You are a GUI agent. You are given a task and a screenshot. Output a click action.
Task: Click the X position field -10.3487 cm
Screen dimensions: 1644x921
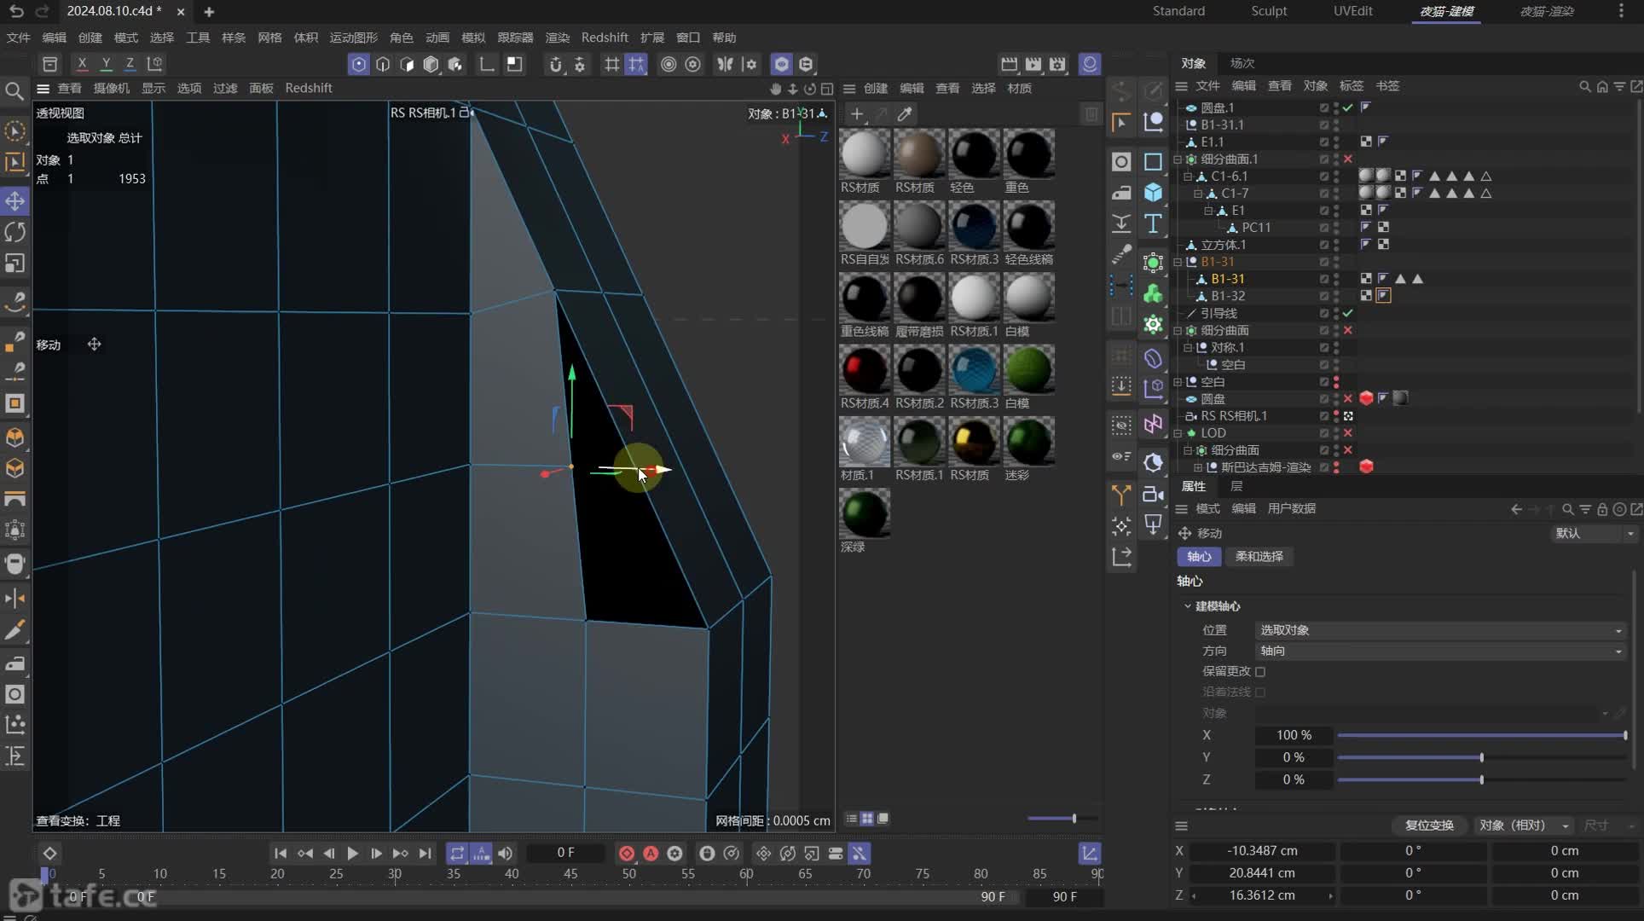tap(1262, 851)
